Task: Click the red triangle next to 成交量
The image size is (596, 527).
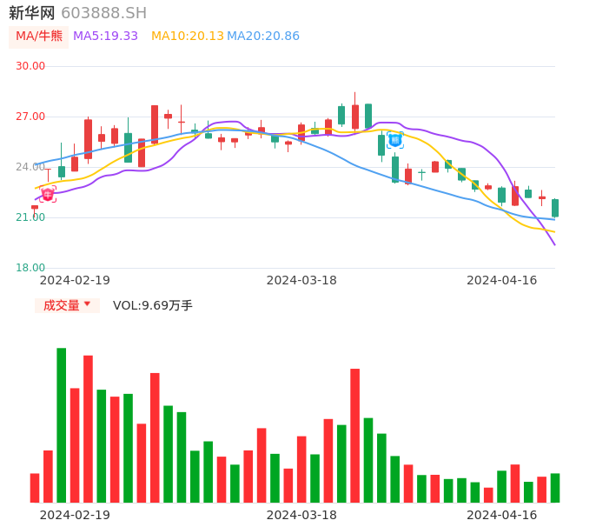Action: tap(87, 304)
